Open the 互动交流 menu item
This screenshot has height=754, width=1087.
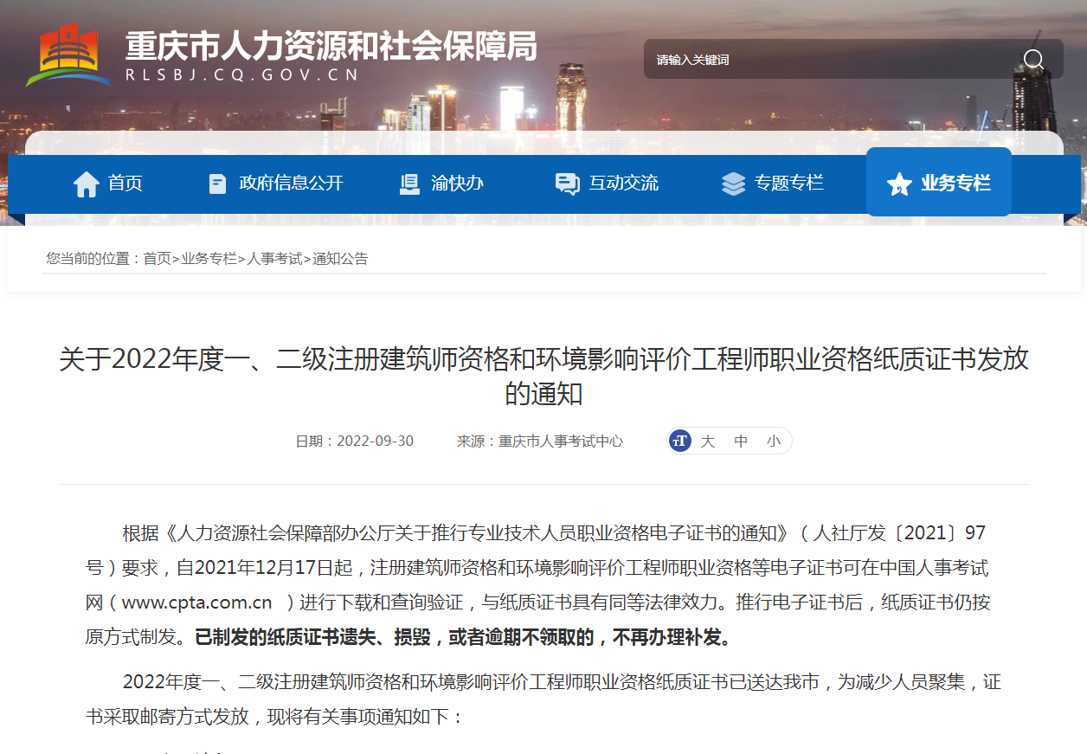pos(623,184)
